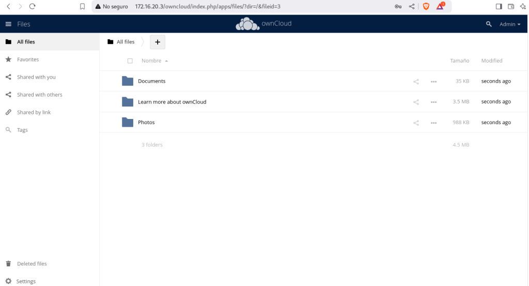Image resolution: width=529 pixels, height=286 pixels.
Task: Click the '3.5 MB' size value
Action: click(x=461, y=102)
